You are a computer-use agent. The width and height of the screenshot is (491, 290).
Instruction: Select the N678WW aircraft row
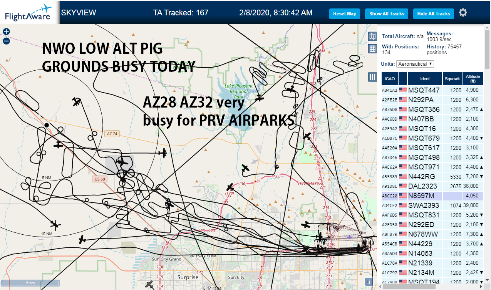[x=432, y=234]
